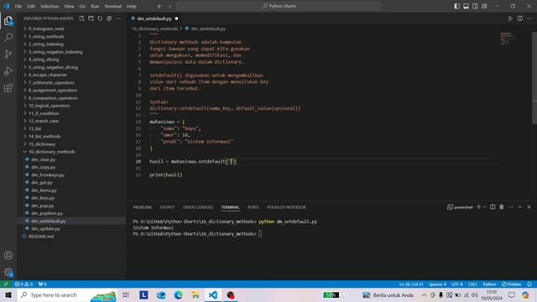This screenshot has width=537, height=302.
Task: Switch to the Debug Console tab
Action: (x=198, y=207)
